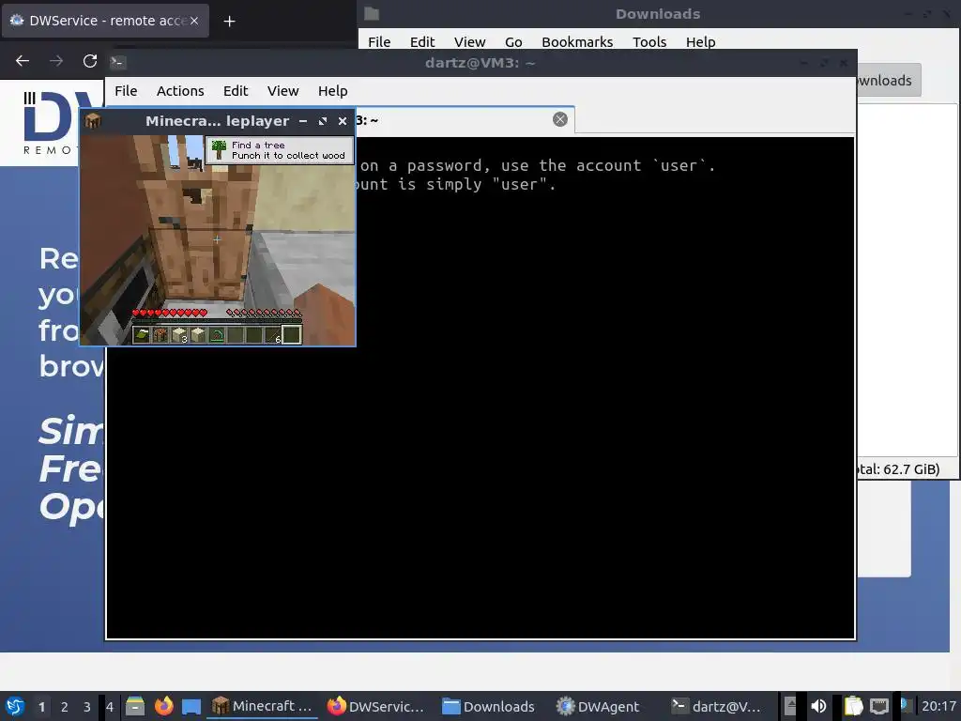Switch to workspace 4
The height and width of the screenshot is (721, 961).
109,707
